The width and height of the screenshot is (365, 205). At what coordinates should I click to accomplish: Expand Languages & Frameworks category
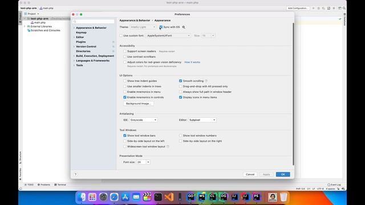pos(74,61)
